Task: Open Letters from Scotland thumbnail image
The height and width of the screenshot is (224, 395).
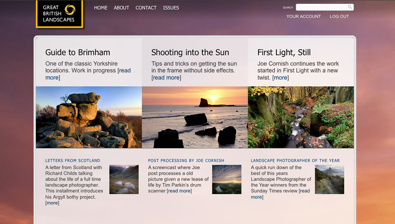Action: tap(124, 179)
